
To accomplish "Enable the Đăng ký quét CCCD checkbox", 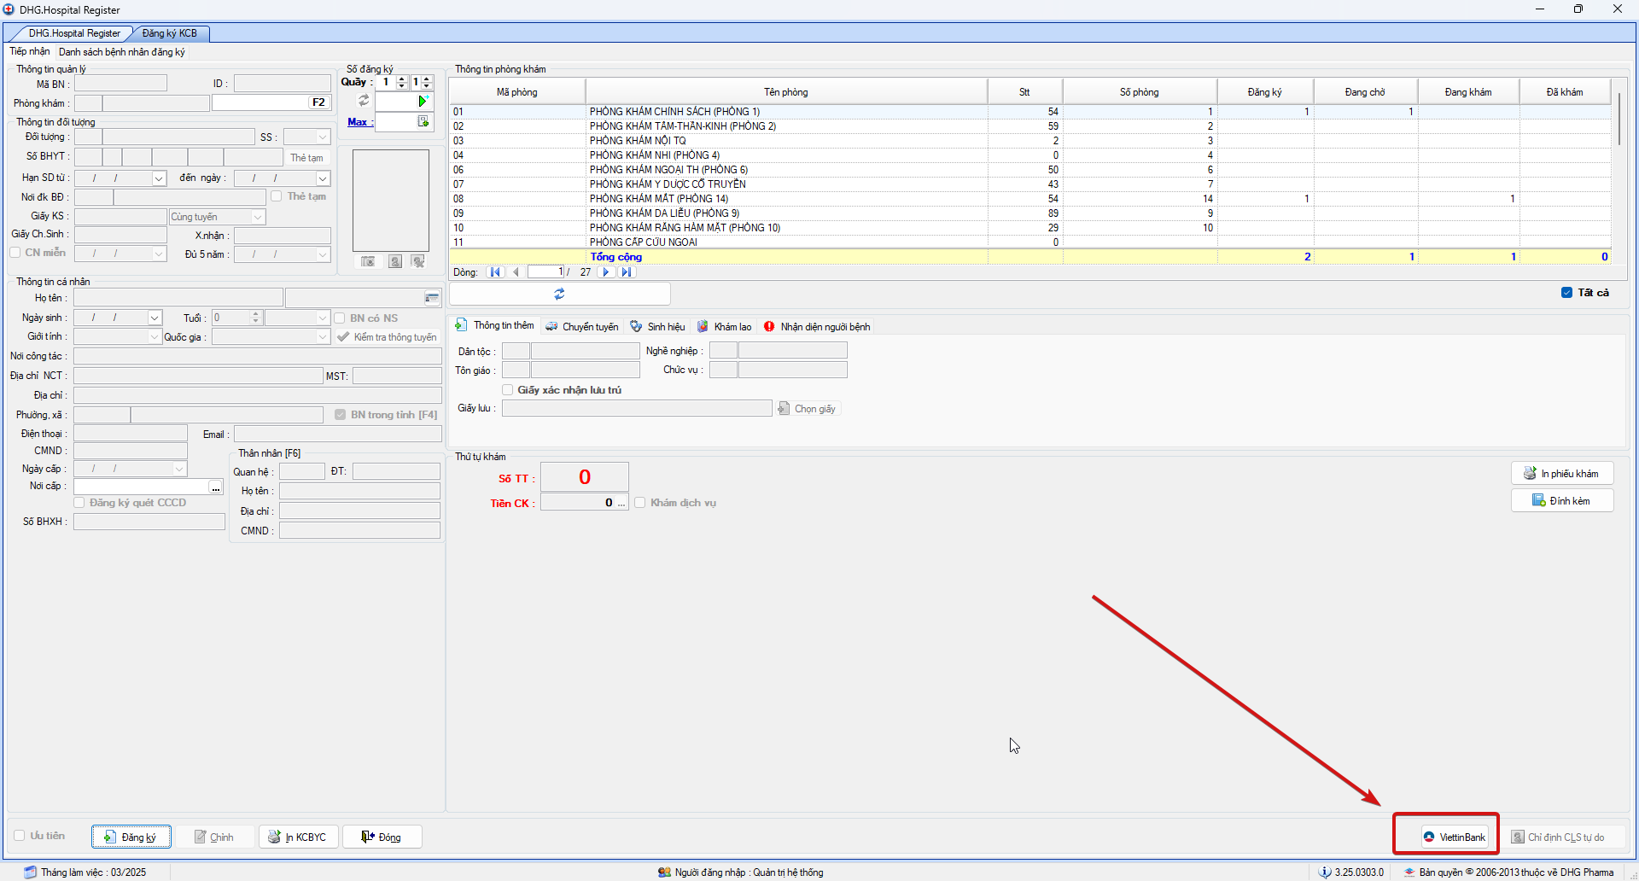I will tap(79, 503).
